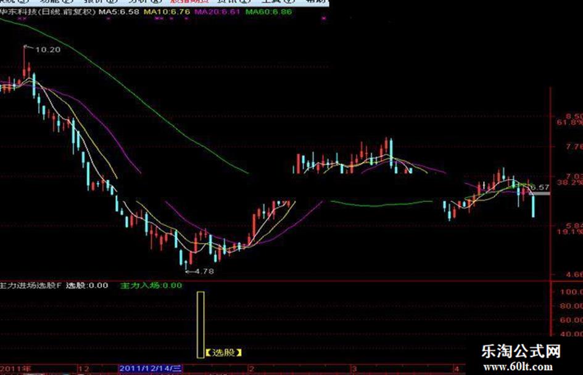The height and width of the screenshot is (375, 583).
Task: Click the 7.76 price axis value
Action: (x=574, y=147)
